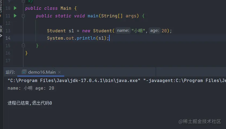Click the console output 'name: 小明 age: 20'
Viewport: 226px width, 129px height.
pyautogui.click(x=31, y=88)
